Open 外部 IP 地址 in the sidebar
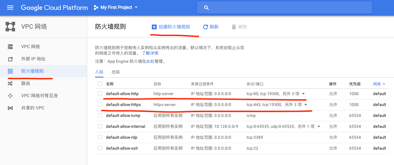Image resolution: width=394 pixels, height=165 pixels. pos(43,59)
